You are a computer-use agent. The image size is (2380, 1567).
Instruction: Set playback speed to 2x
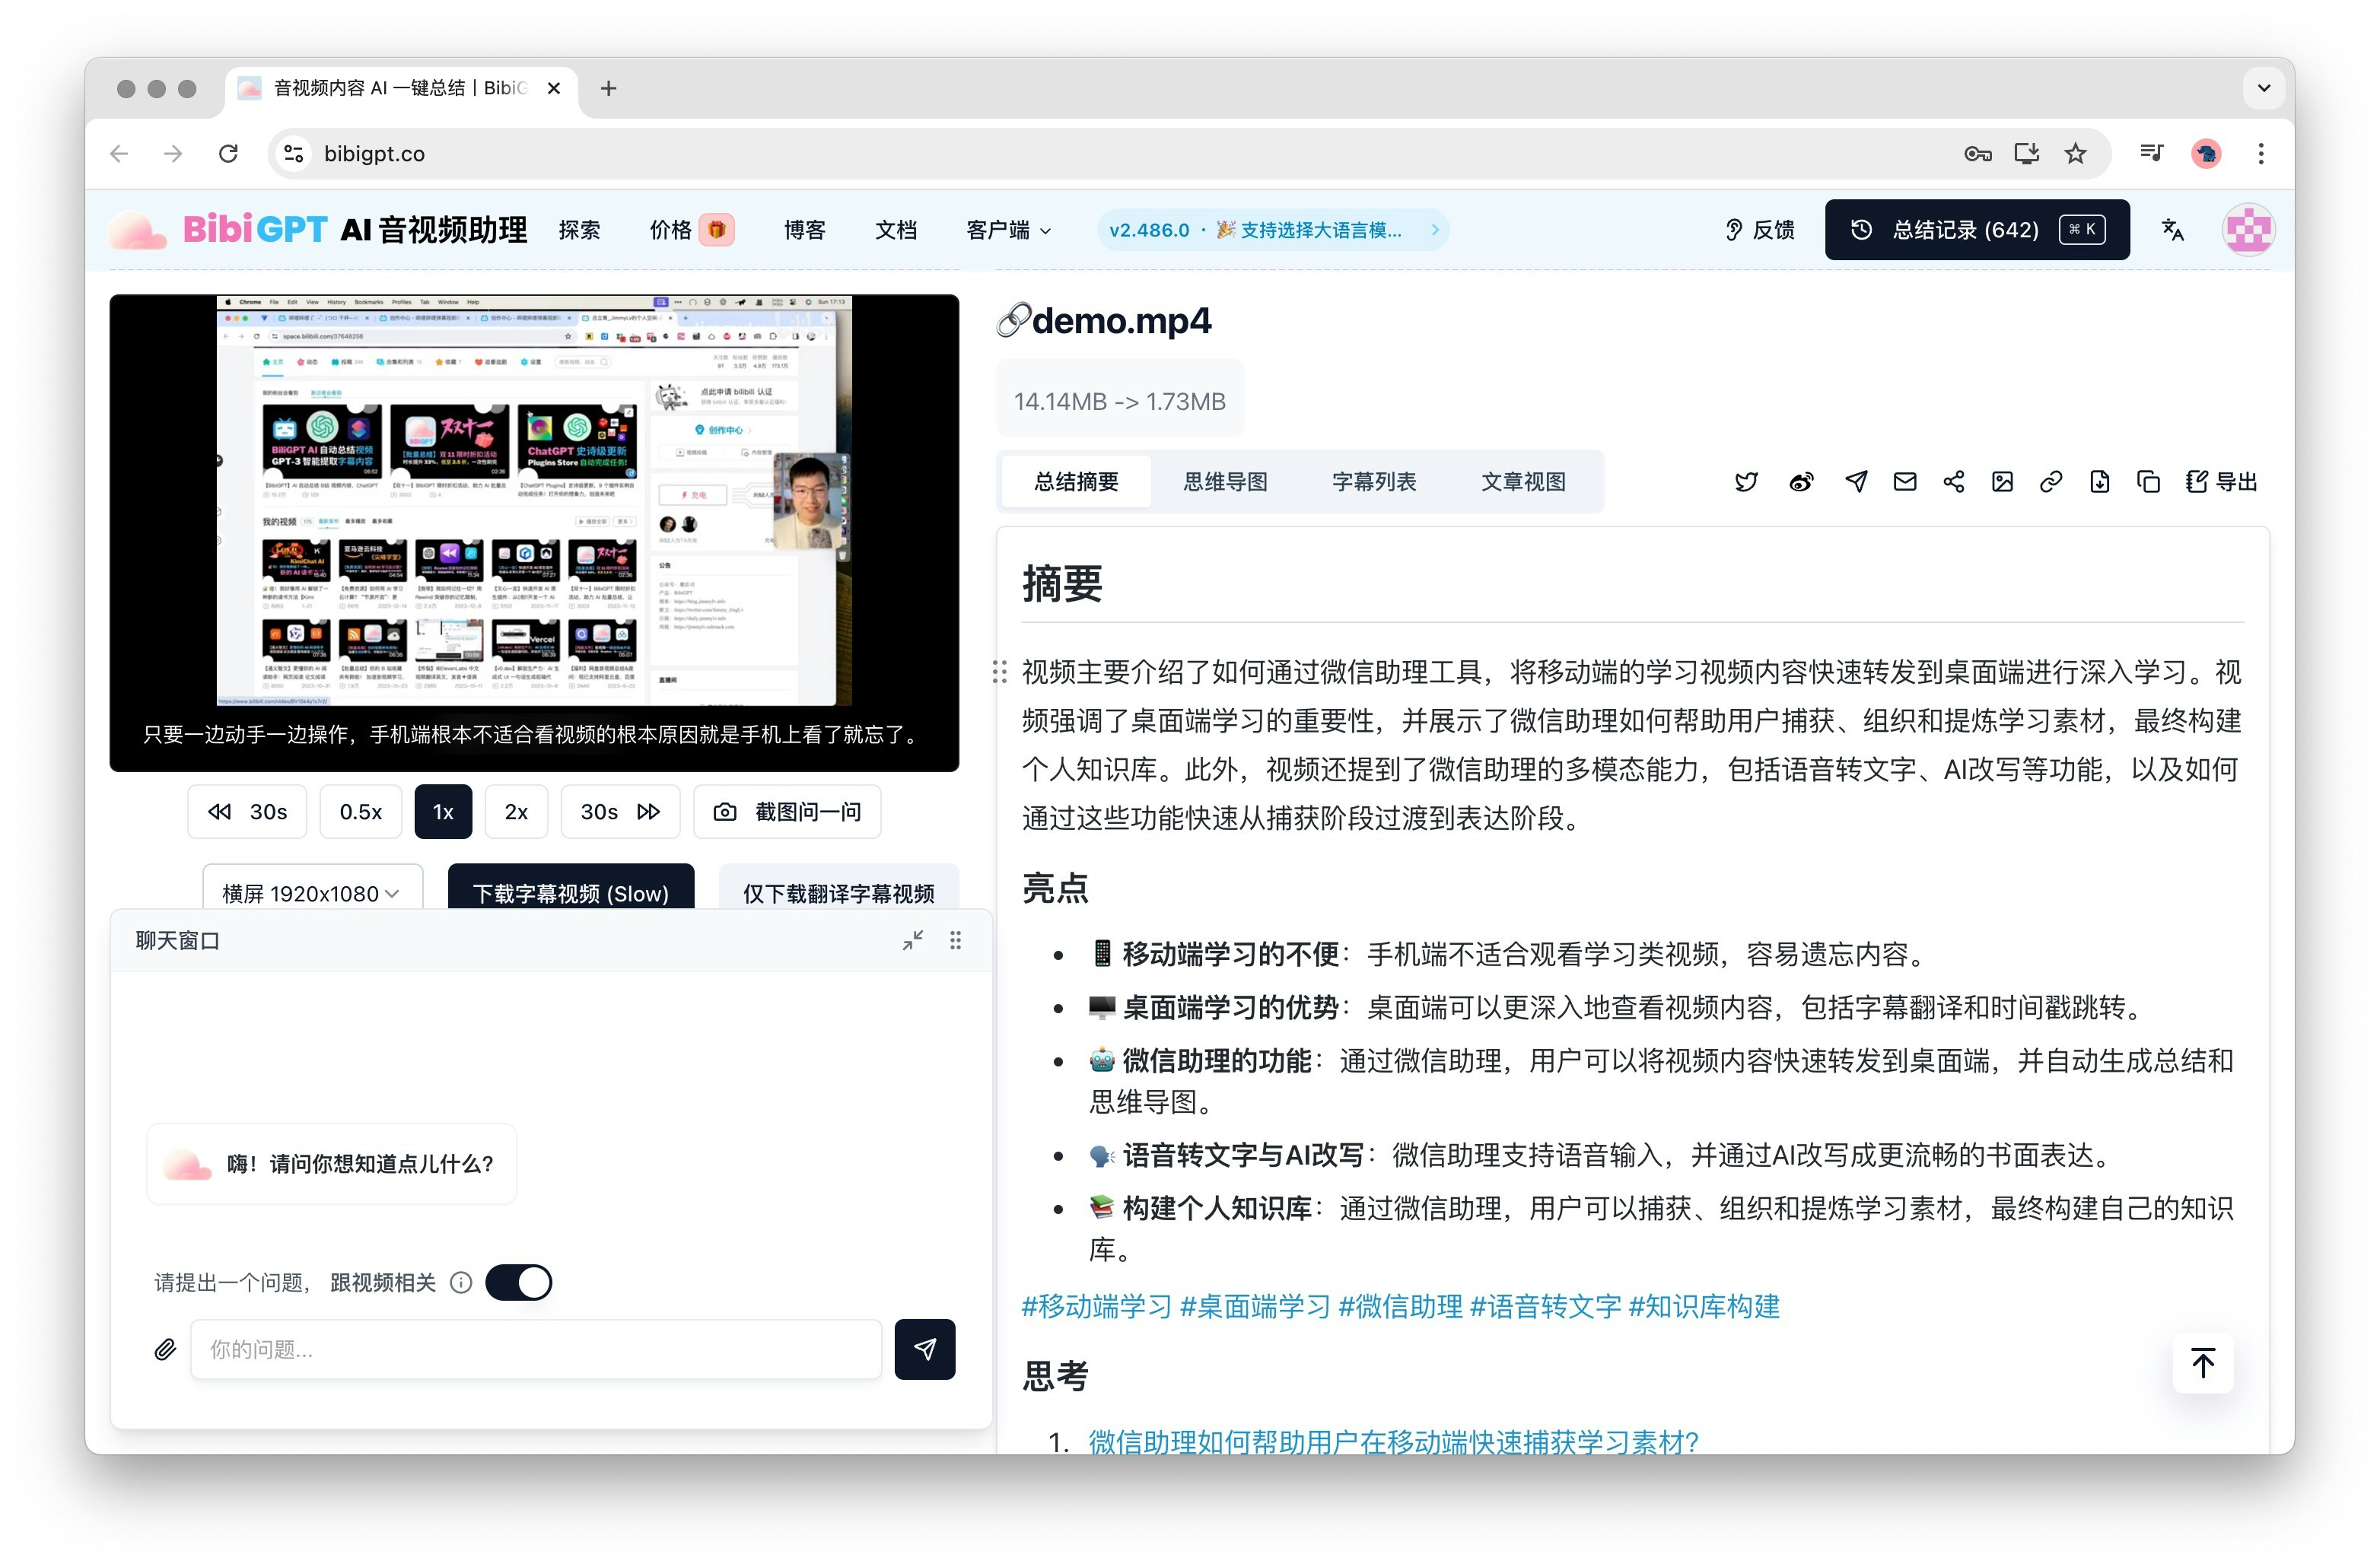pos(516,812)
